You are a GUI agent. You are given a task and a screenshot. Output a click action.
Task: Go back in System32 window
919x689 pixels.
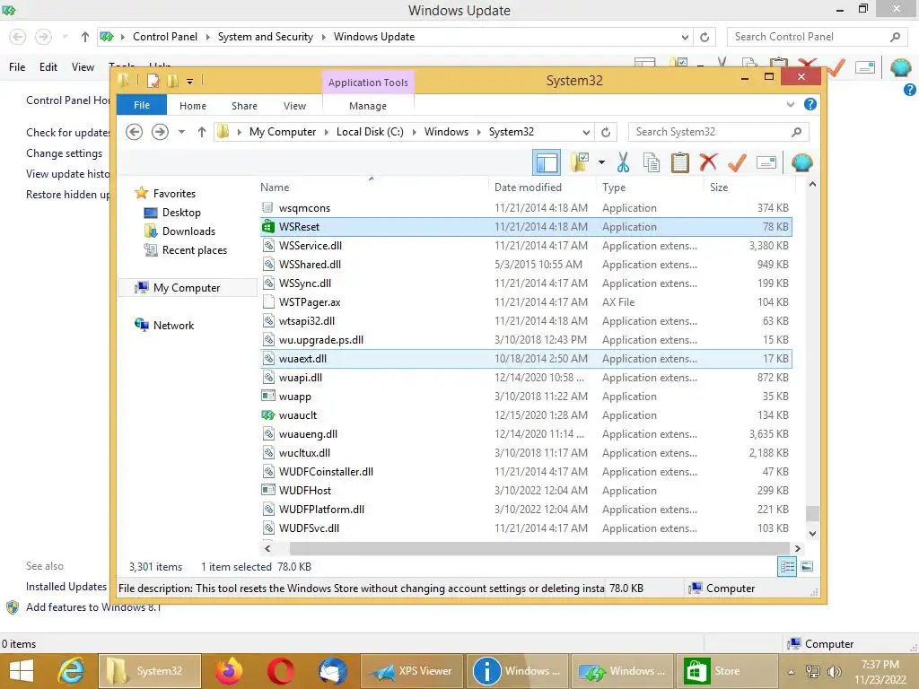click(135, 132)
